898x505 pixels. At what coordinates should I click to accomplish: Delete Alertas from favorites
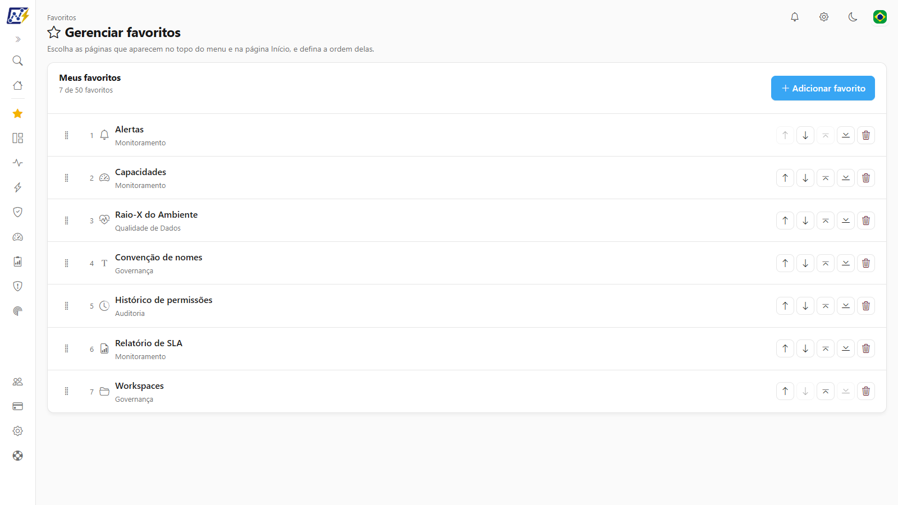coord(866,135)
